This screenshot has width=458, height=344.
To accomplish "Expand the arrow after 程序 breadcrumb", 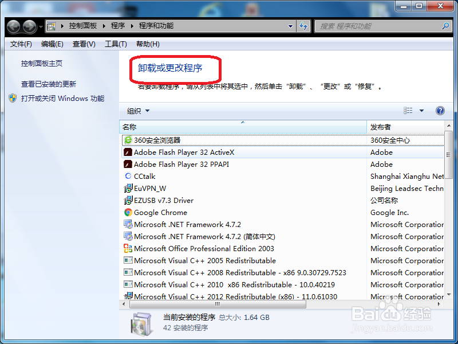I will coord(132,26).
